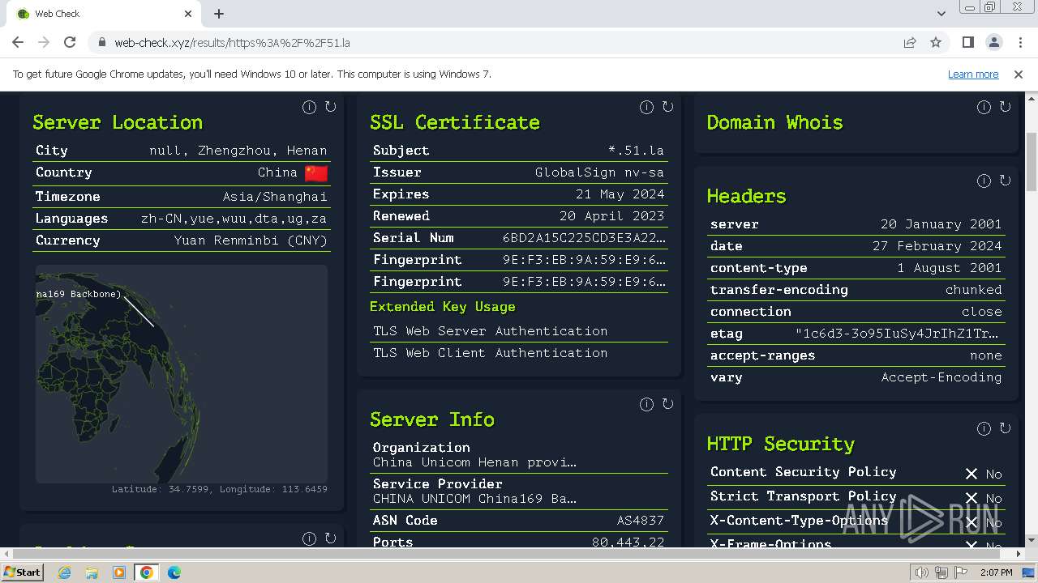Refresh the Server Location card
The height and width of the screenshot is (583, 1038).
click(330, 107)
